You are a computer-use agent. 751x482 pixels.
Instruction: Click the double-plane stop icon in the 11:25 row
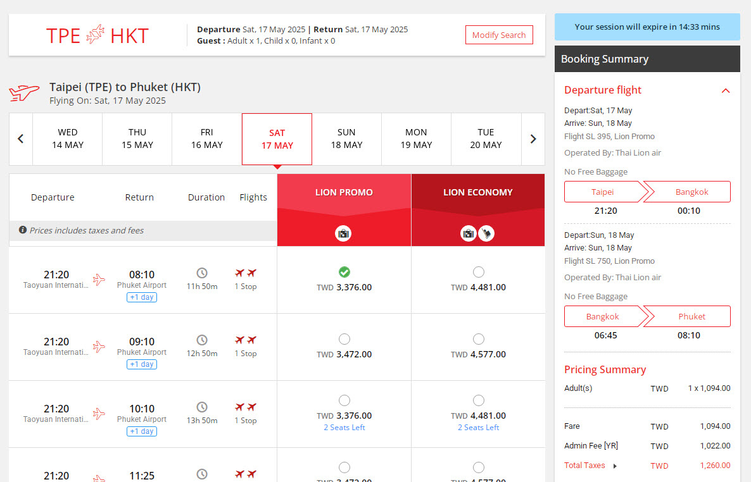246,474
